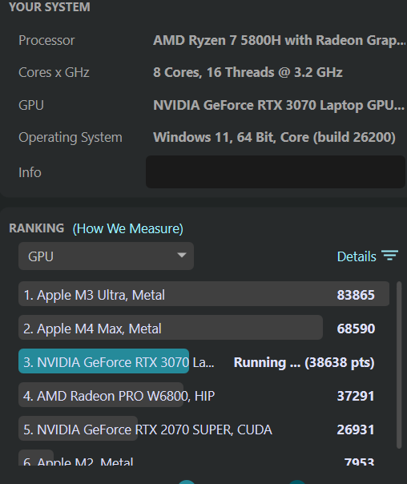Screen dimensions: 407x484
Task: Click the ranking list scrollbar
Action: pyautogui.click(x=399, y=365)
